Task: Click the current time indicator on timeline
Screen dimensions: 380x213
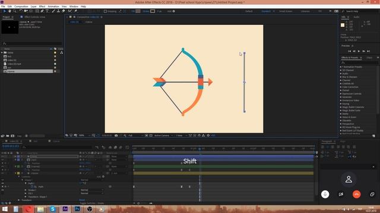Action: [199, 149]
